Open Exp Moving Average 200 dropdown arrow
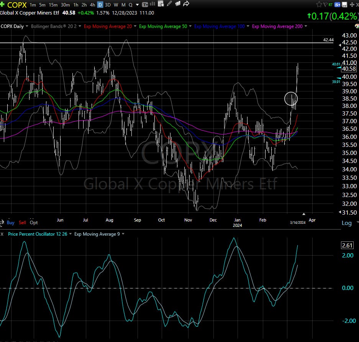359x342 pixels. coord(306,26)
